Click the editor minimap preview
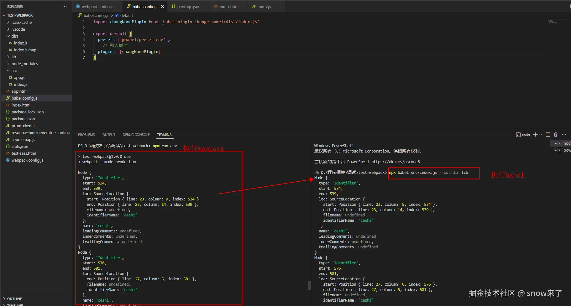 click(558, 21)
